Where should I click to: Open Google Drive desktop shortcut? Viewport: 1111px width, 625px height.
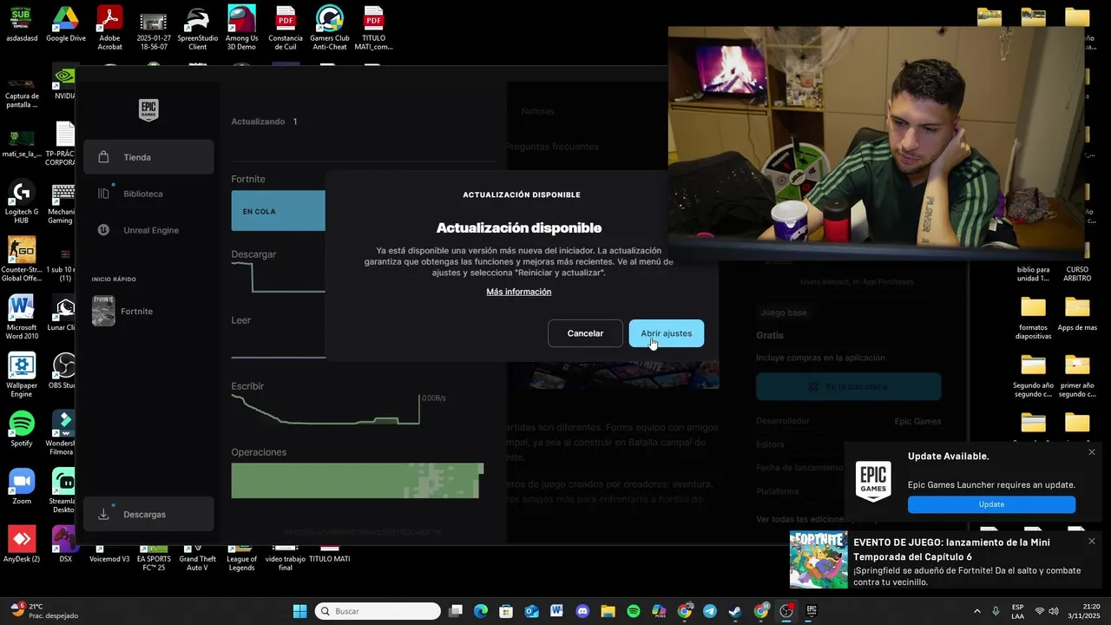click(66, 26)
